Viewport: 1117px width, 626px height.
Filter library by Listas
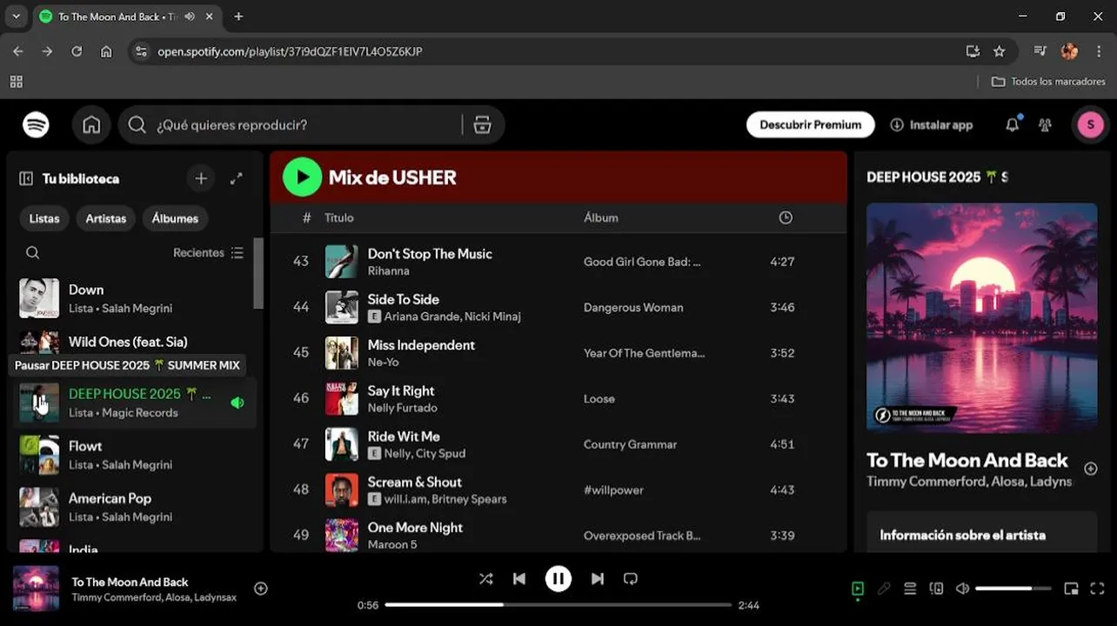(44, 218)
